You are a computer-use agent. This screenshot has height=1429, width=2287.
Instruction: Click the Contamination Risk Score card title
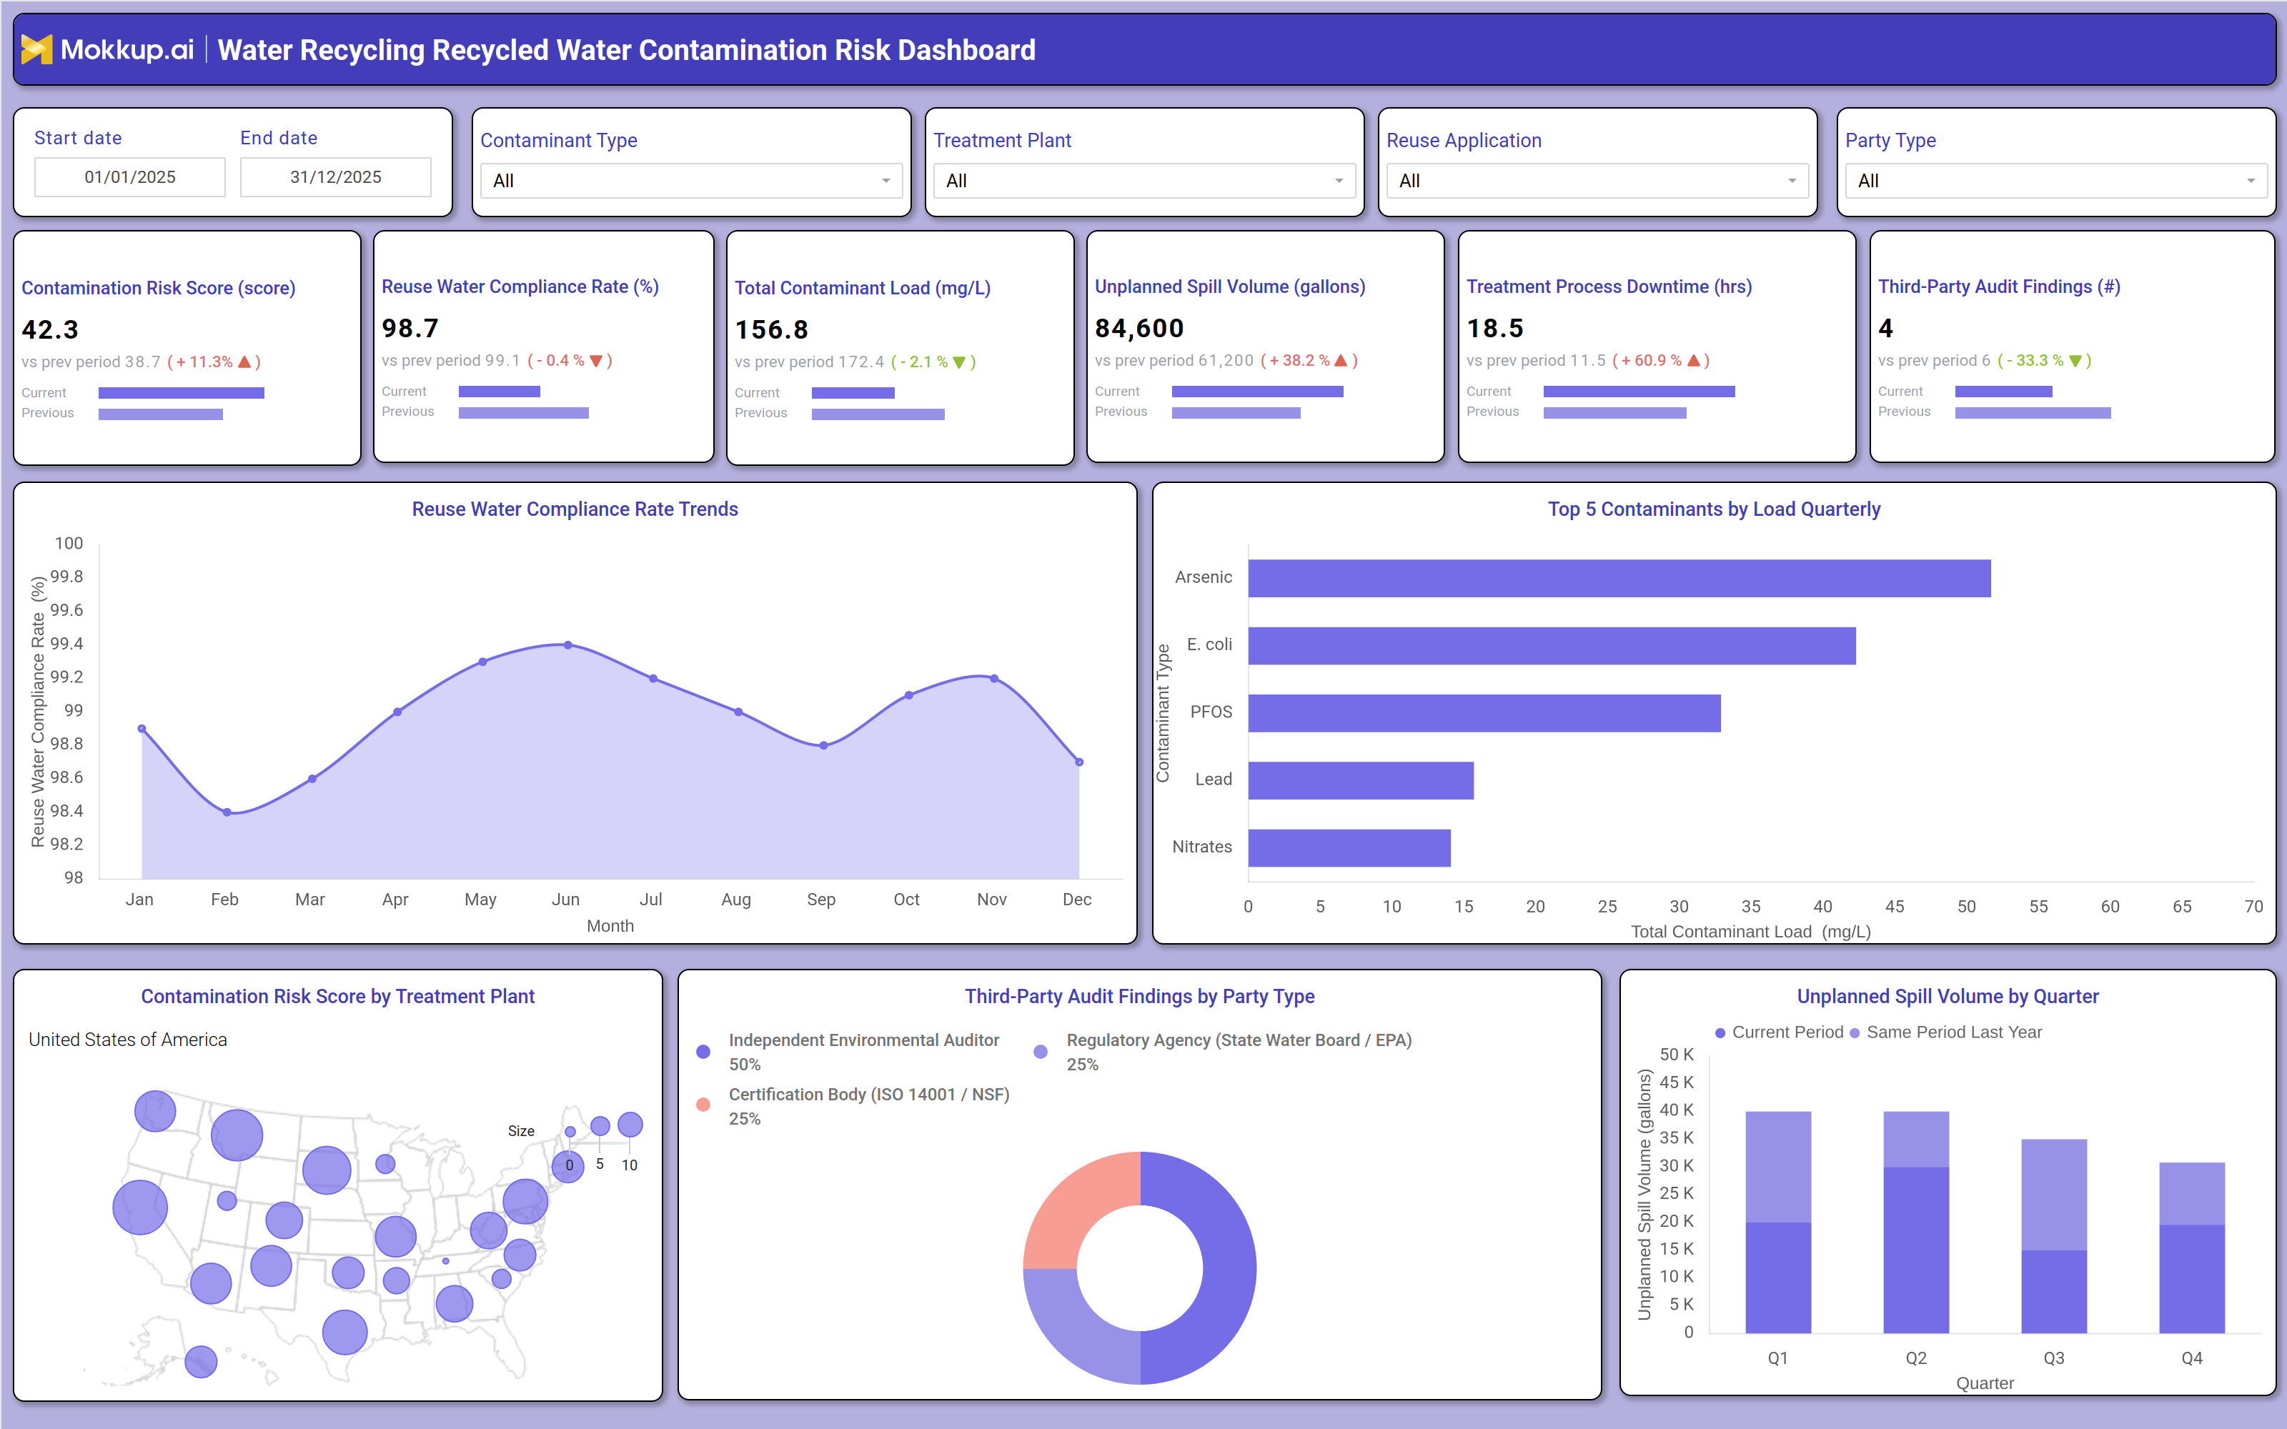[x=159, y=288]
